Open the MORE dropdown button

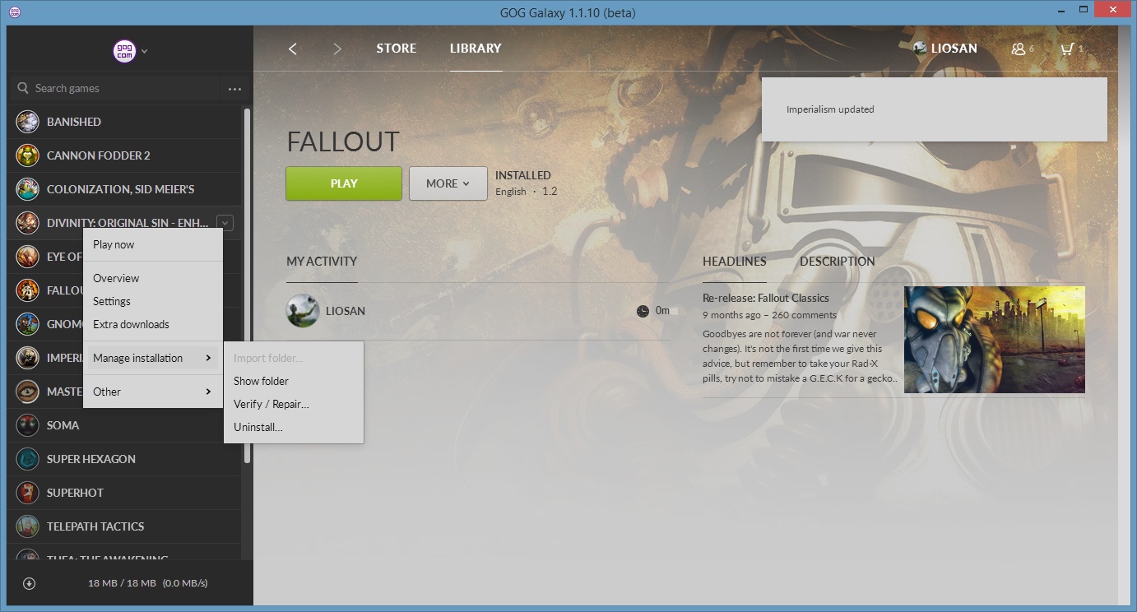click(448, 183)
